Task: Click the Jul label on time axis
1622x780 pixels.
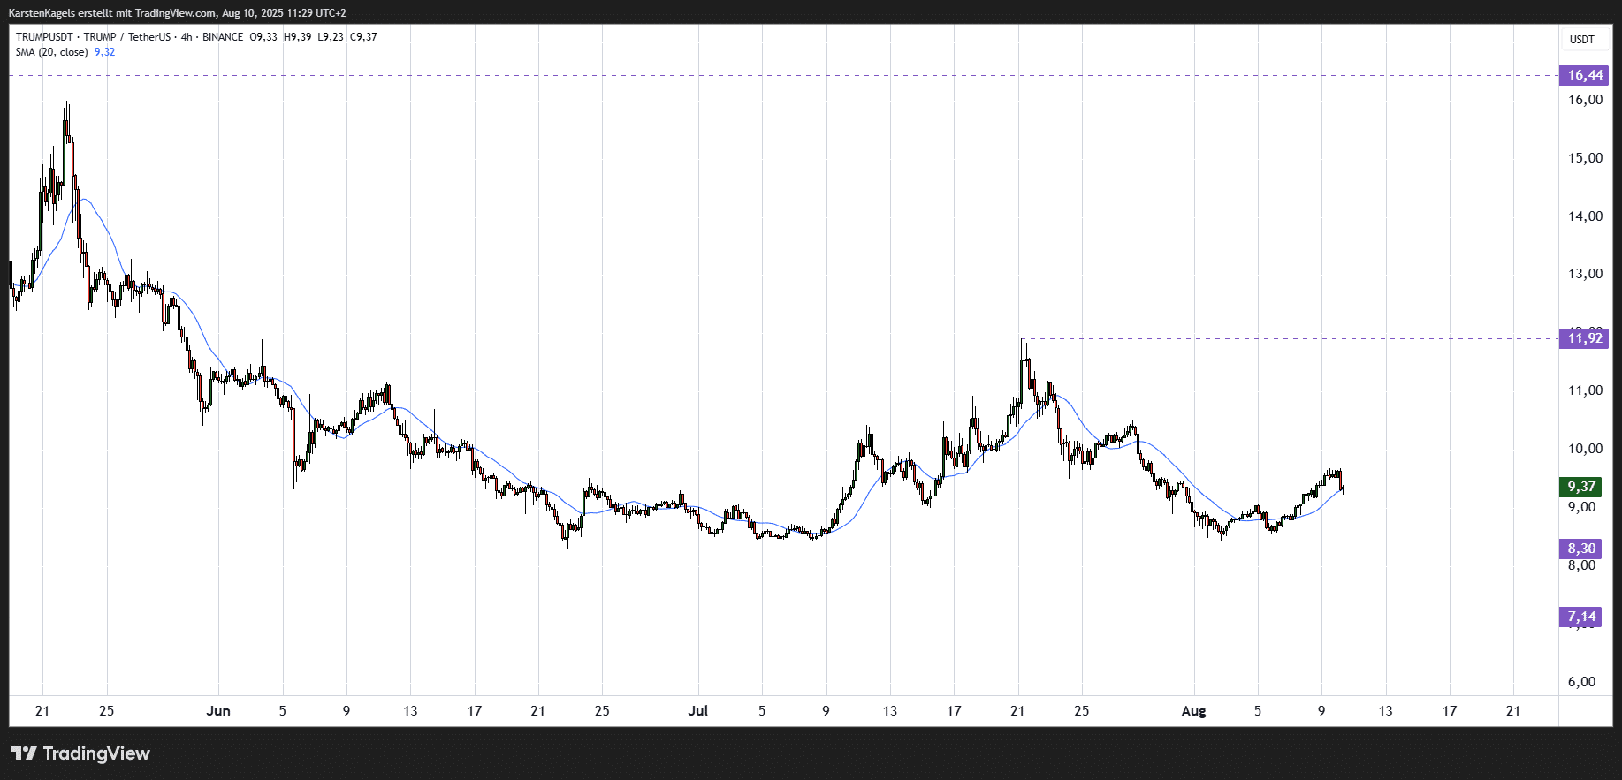Action: (698, 711)
